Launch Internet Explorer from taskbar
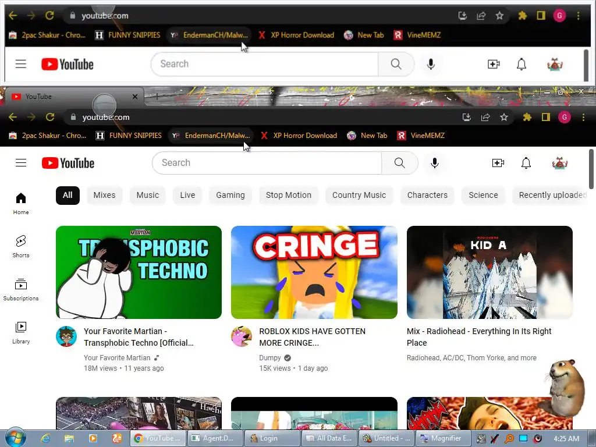Image resolution: width=596 pixels, height=447 pixels. (x=45, y=438)
